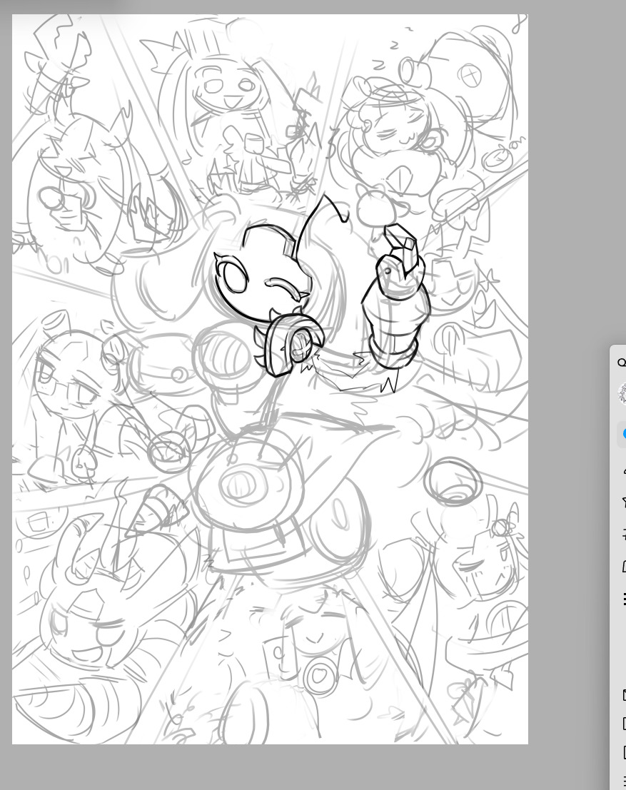
Task: Click the circular emblem on the big hat
Action: coord(238,487)
